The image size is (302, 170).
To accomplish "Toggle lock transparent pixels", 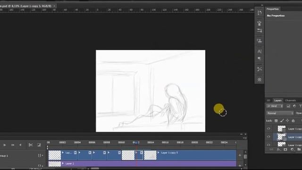I will (276, 121).
